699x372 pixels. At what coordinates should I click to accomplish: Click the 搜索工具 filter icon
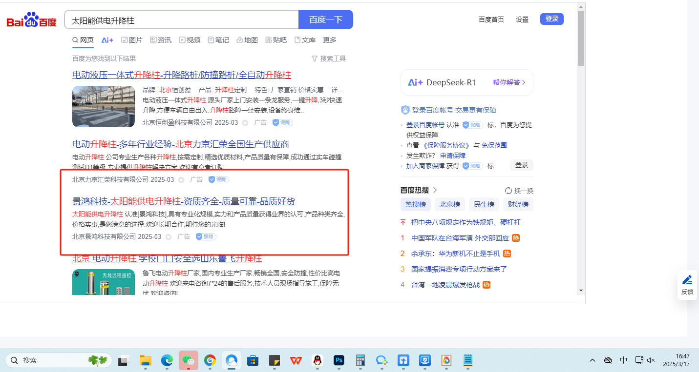point(315,59)
